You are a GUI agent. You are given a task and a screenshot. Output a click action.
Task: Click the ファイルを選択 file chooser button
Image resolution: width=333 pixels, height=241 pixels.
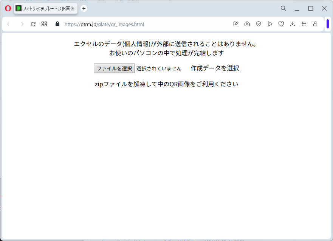coord(114,68)
